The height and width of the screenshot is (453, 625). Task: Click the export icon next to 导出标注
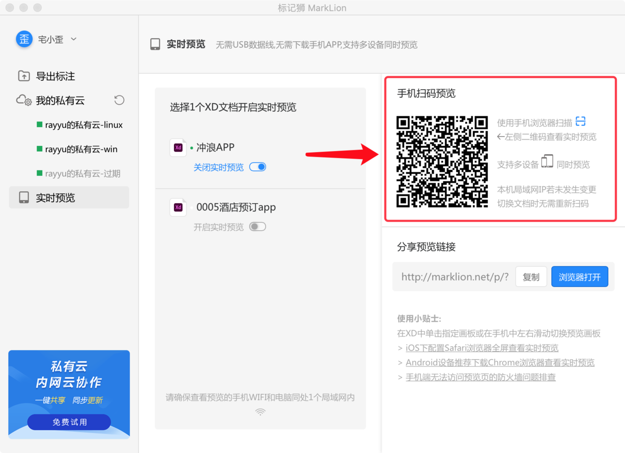(x=24, y=76)
